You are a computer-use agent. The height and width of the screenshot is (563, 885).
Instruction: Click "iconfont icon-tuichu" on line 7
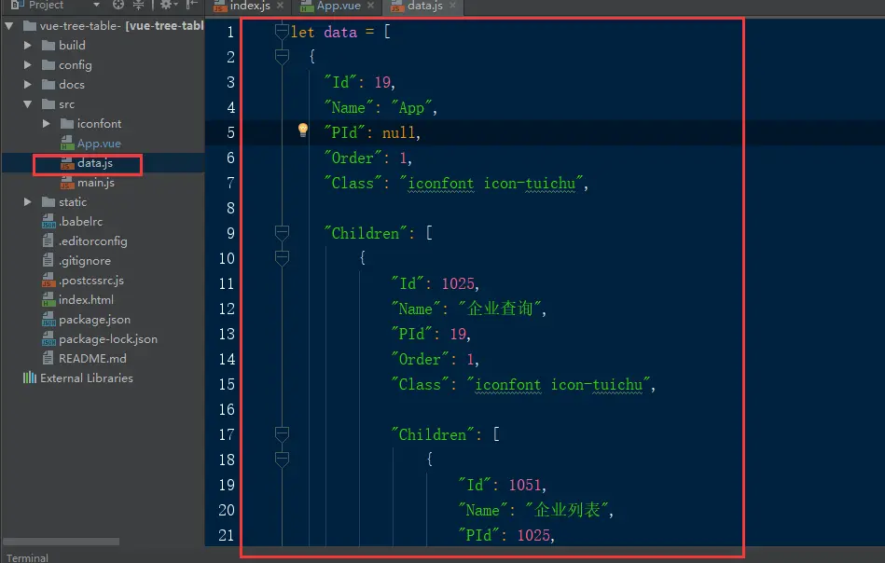pos(491,184)
